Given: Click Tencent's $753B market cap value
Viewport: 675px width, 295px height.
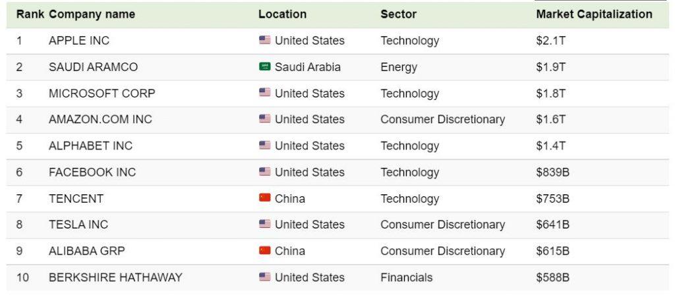Looking at the screenshot, I should click(553, 199).
